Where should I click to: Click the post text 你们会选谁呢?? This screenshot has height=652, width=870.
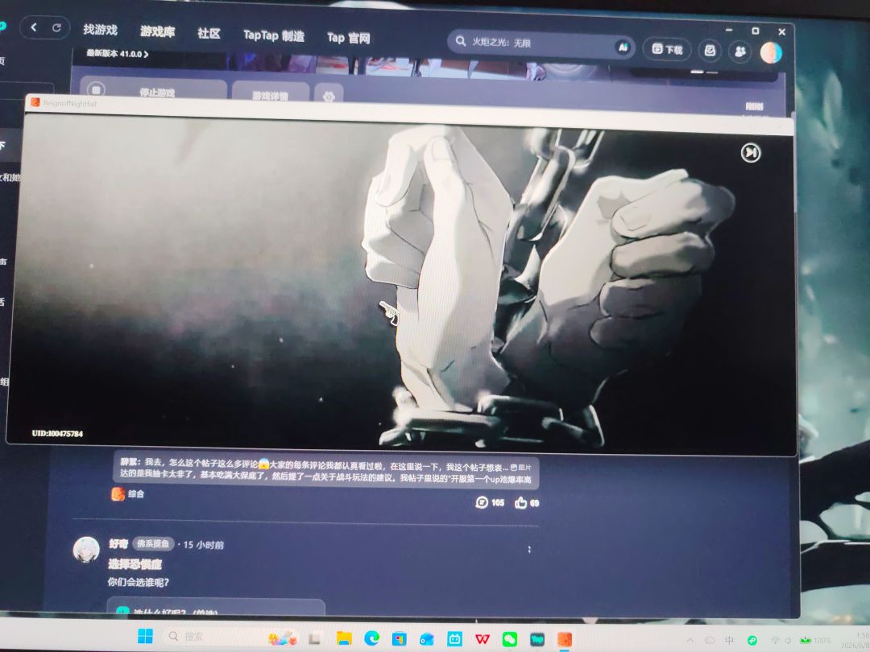tap(139, 582)
